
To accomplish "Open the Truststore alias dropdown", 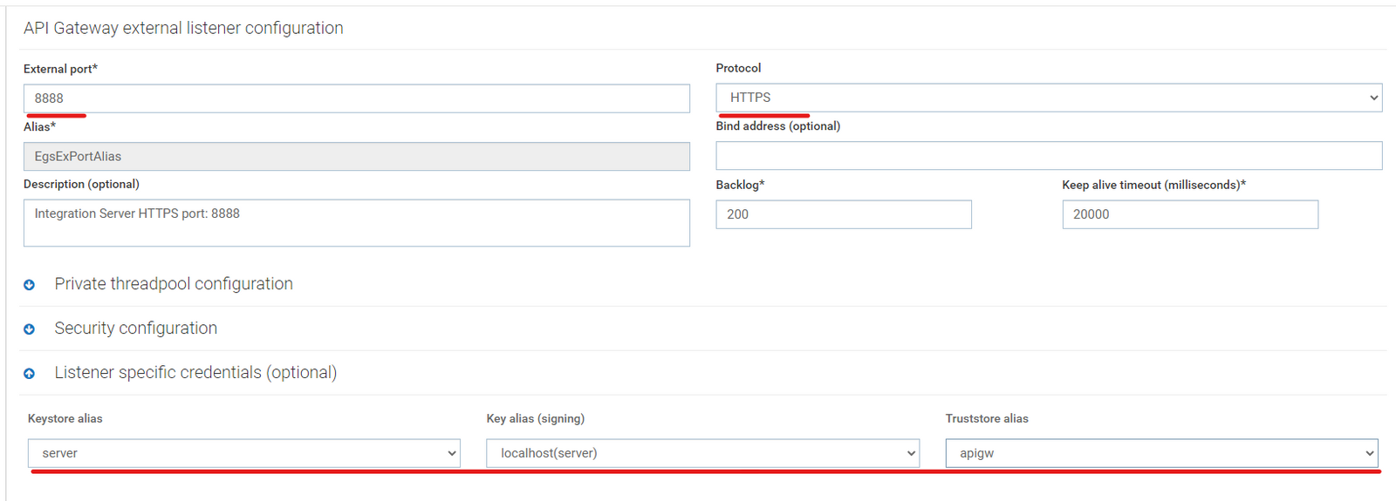I will [1161, 453].
